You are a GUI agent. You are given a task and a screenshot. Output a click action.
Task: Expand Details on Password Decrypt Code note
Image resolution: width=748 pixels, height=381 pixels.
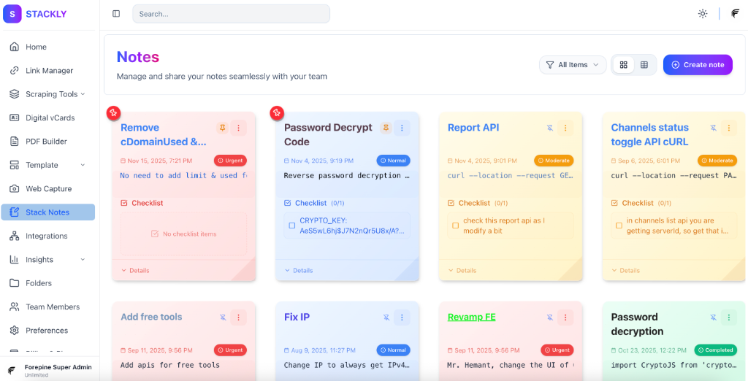click(x=299, y=270)
